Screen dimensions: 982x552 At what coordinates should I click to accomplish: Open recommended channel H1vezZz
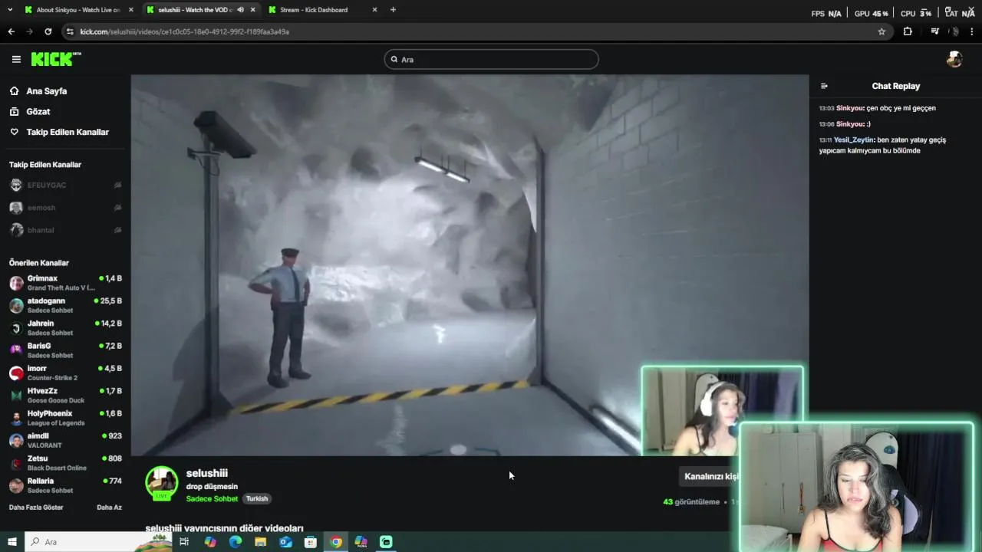pos(65,396)
